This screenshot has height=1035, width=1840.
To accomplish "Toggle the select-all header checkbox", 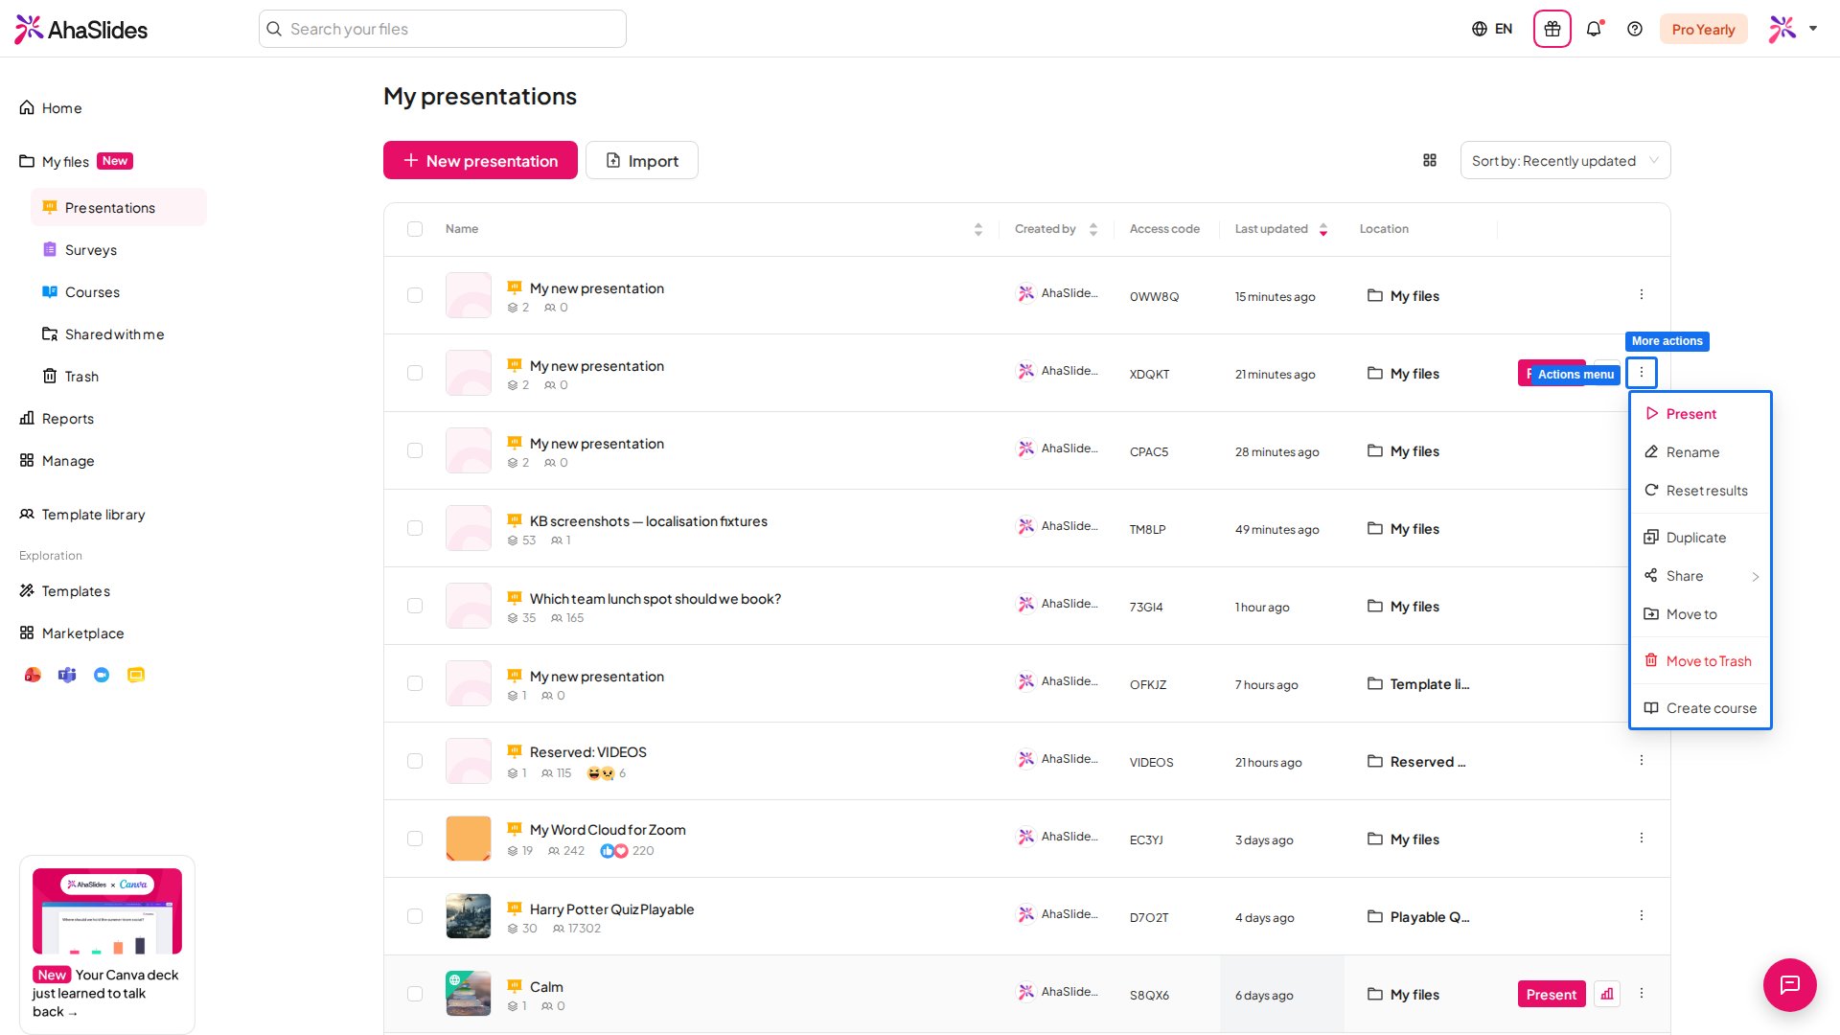I will tap(415, 229).
